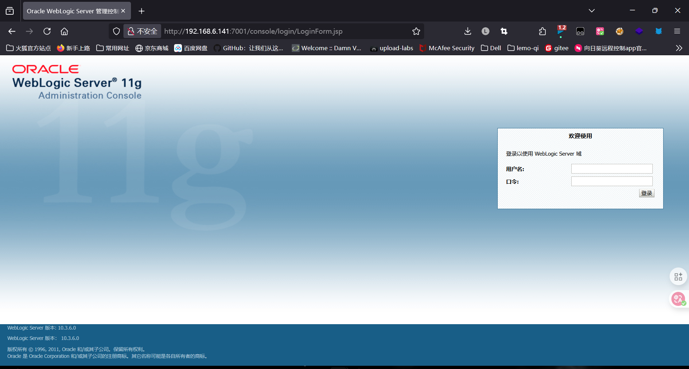Click the floating pink translate bubble
Viewport: 689px width, 369px height.
coord(678,299)
